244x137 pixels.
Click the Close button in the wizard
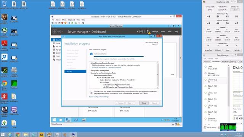pyautogui.click(x=144, y=103)
